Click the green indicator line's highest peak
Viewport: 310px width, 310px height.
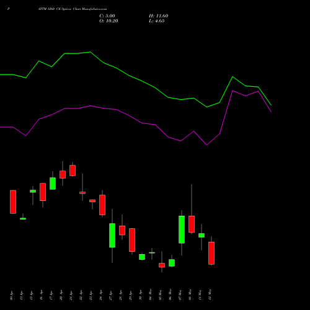pyautogui.click(x=90, y=52)
